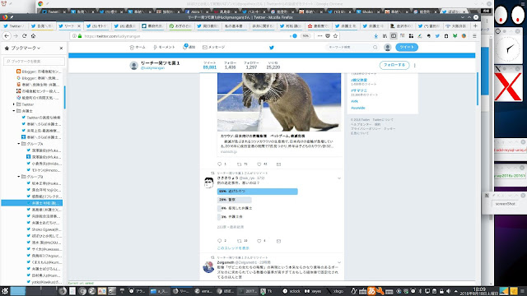Screen dimensions: 527x296
Task: Click the screenShot button in small window
Action: tap(505, 204)
